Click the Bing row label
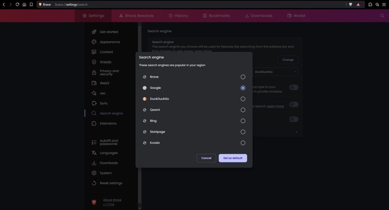Viewport: 389px width, 210px height. pyautogui.click(x=153, y=121)
